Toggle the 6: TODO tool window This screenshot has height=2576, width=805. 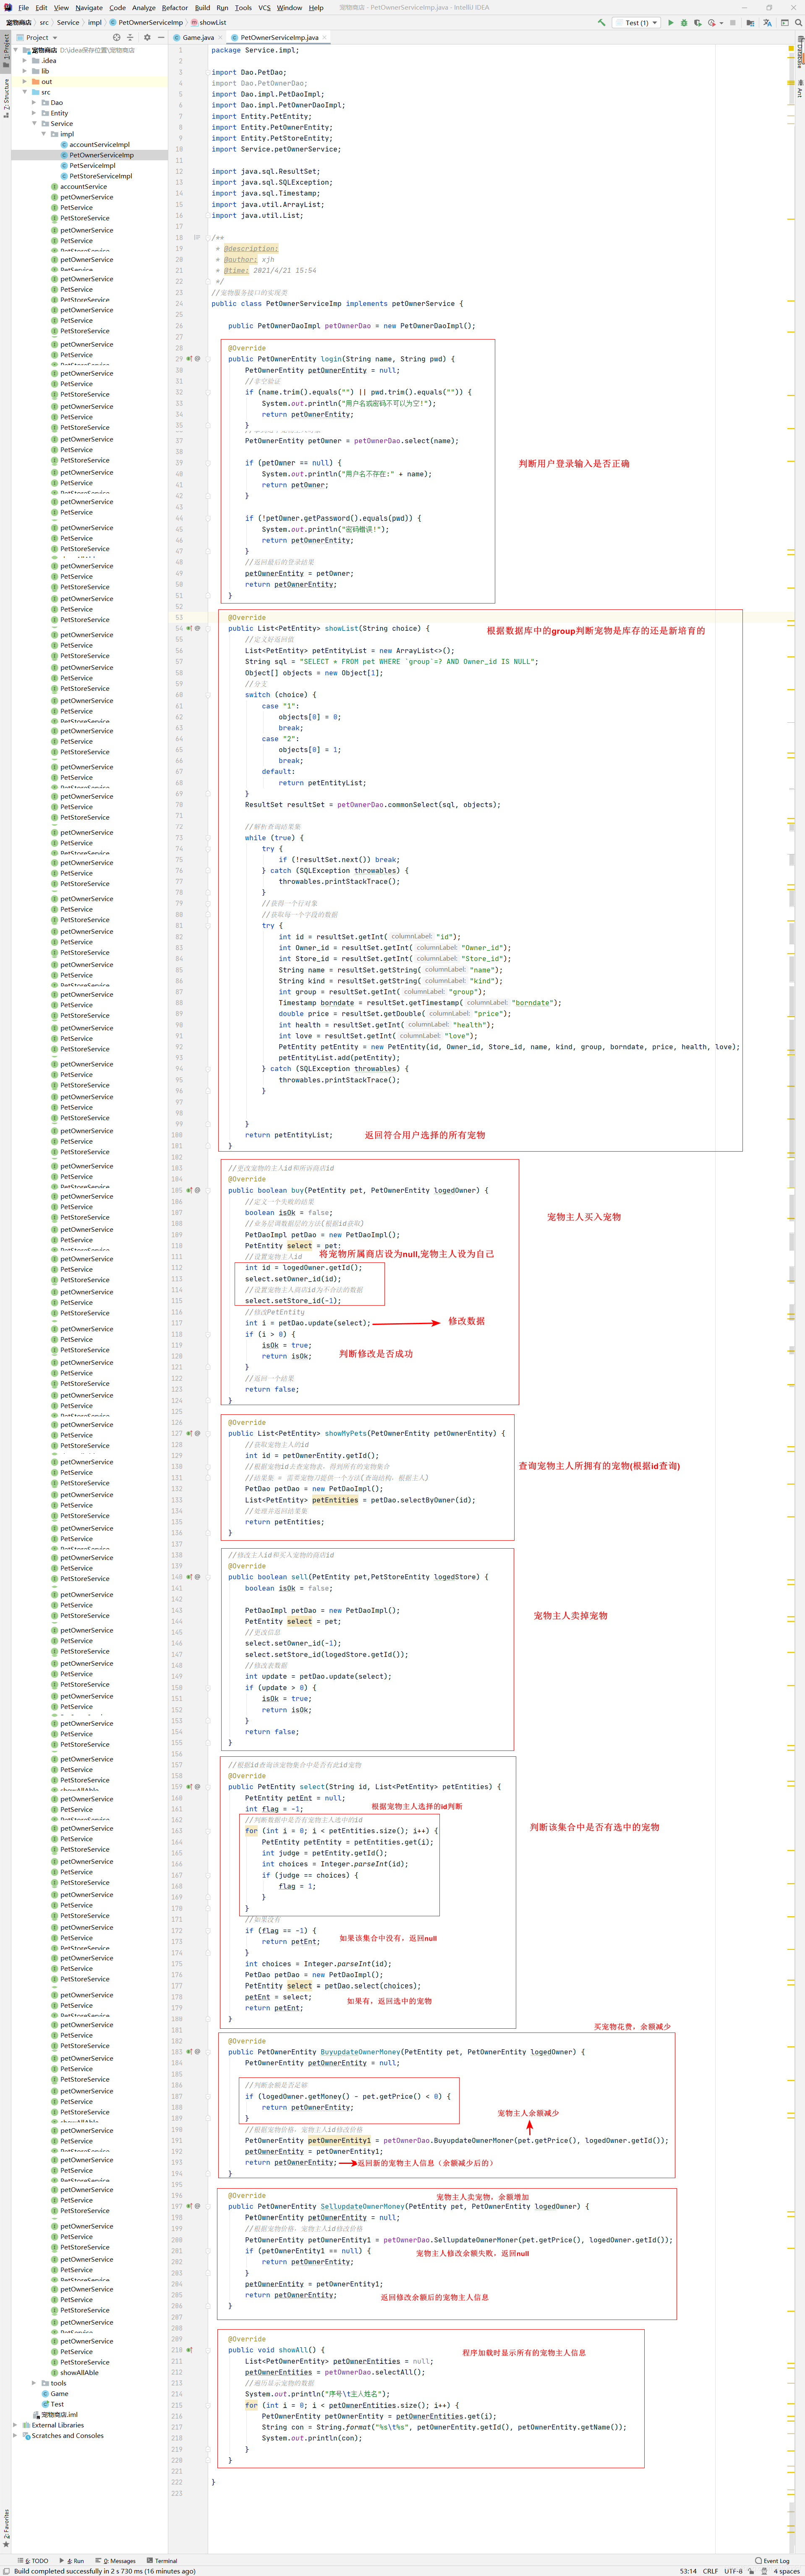click(33, 2561)
